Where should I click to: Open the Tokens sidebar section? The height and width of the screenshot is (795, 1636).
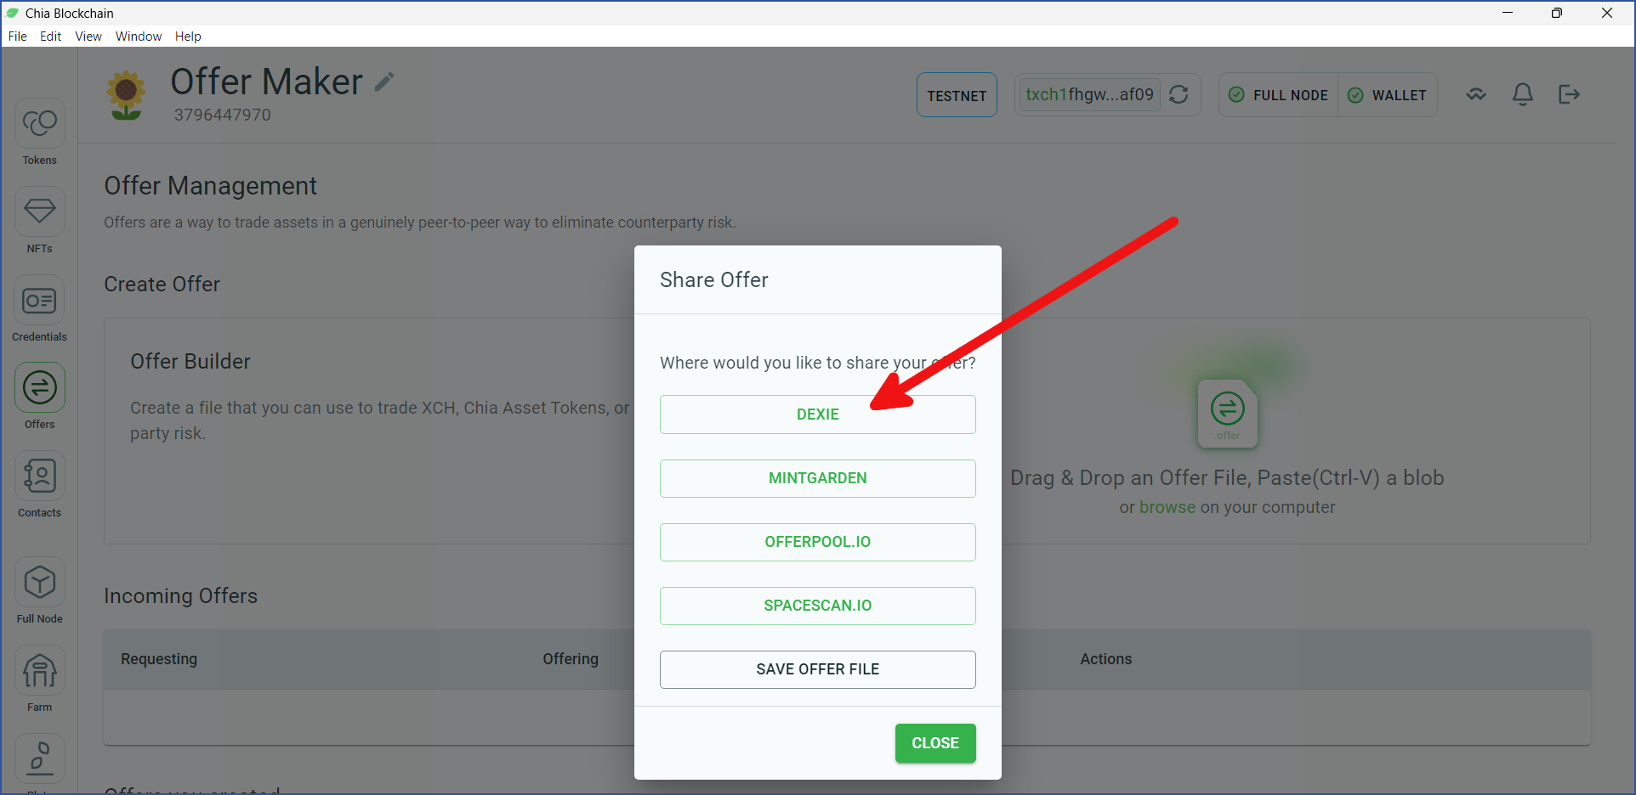pyautogui.click(x=39, y=132)
